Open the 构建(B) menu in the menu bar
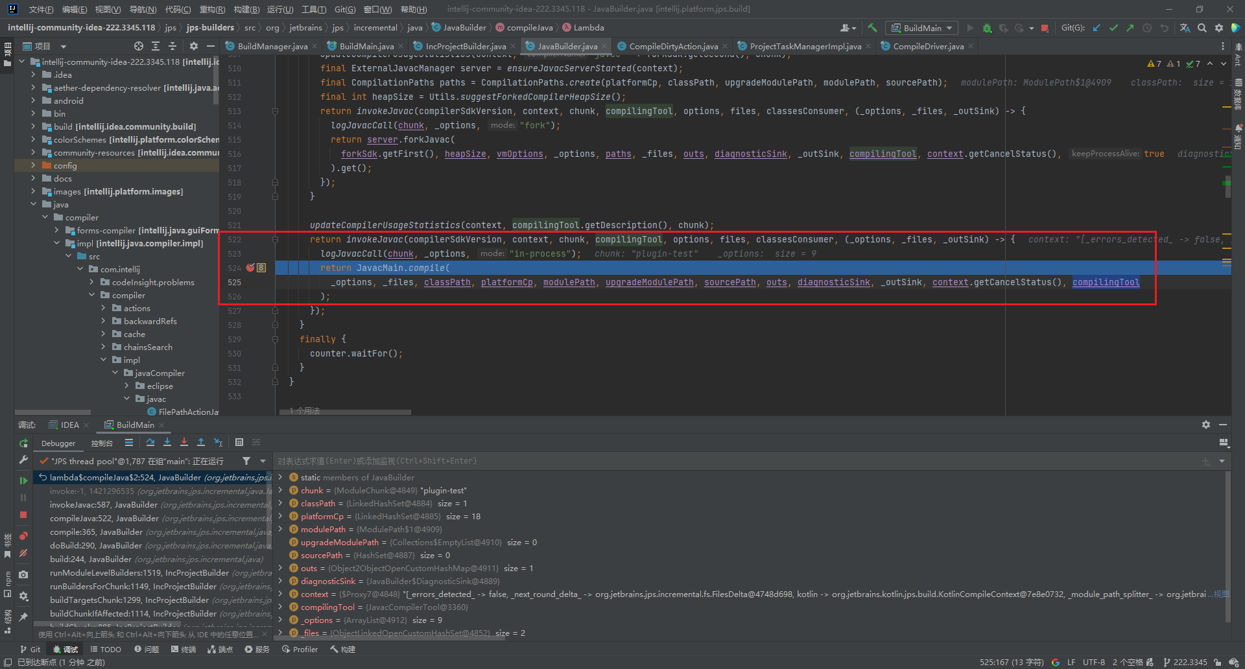This screenshot has height=669, width=1245. pyautogui.click(x=246, y=9)
